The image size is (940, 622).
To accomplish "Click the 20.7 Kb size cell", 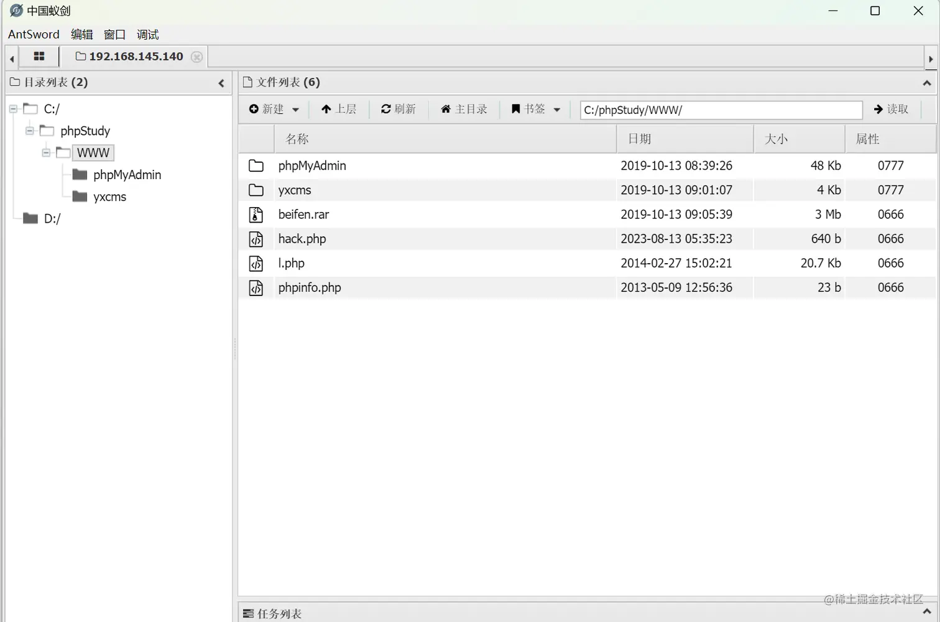I will 821,263.
